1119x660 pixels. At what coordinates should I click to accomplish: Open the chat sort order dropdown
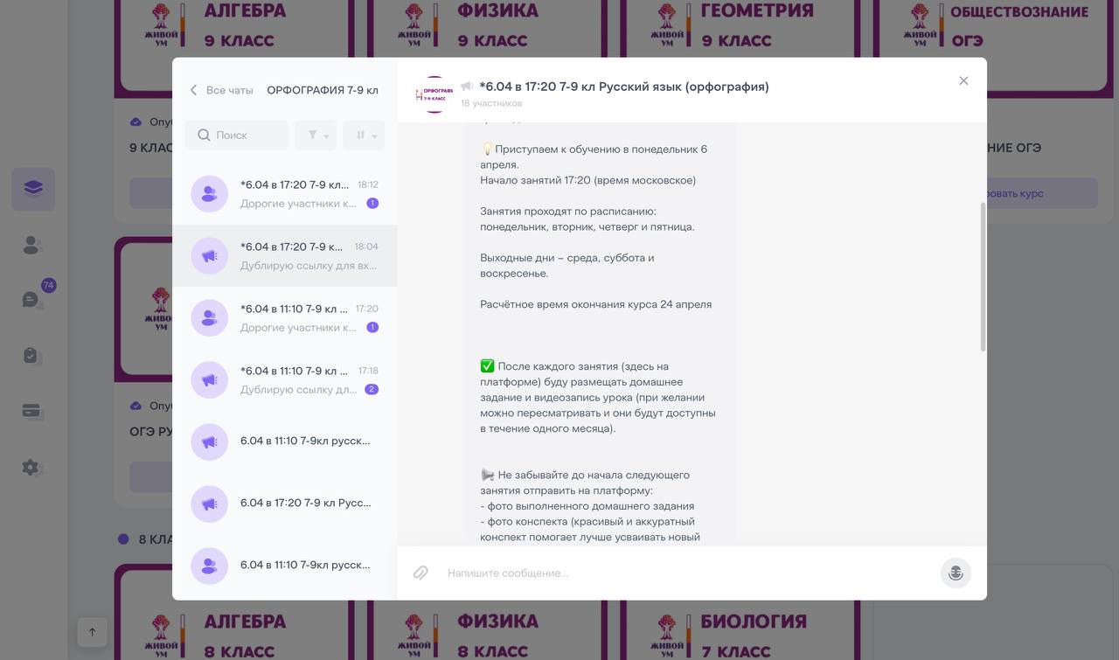[x=364, y=135]
